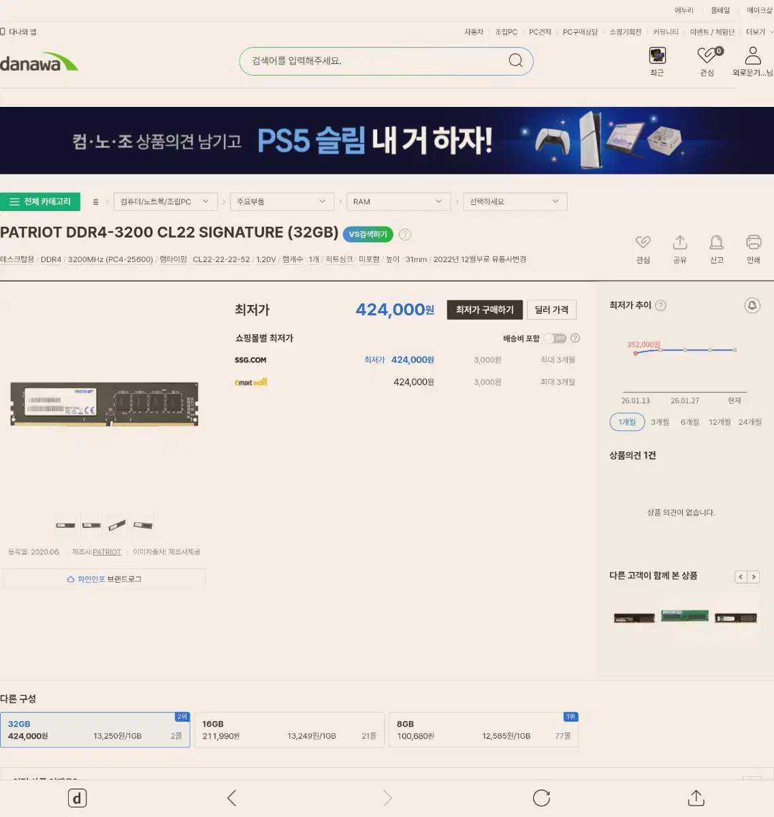Click the VS검색하기 button

coord(368,234)
